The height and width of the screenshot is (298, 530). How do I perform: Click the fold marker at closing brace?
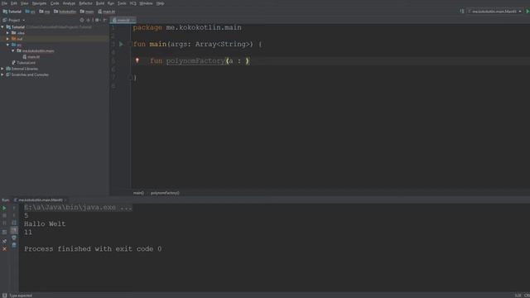pos(131,78)
